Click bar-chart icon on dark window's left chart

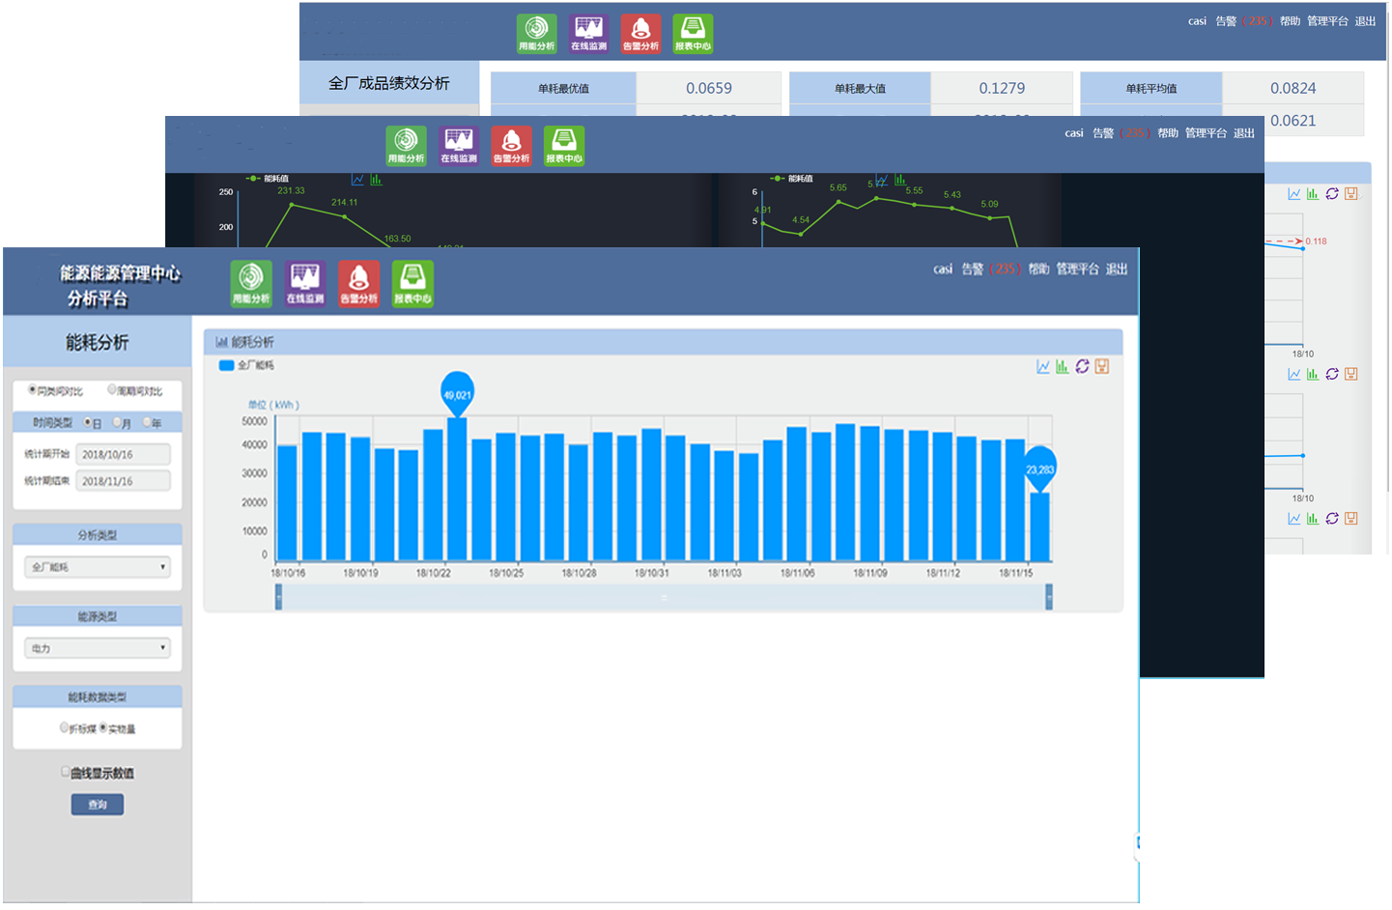(x=376, y=180)
